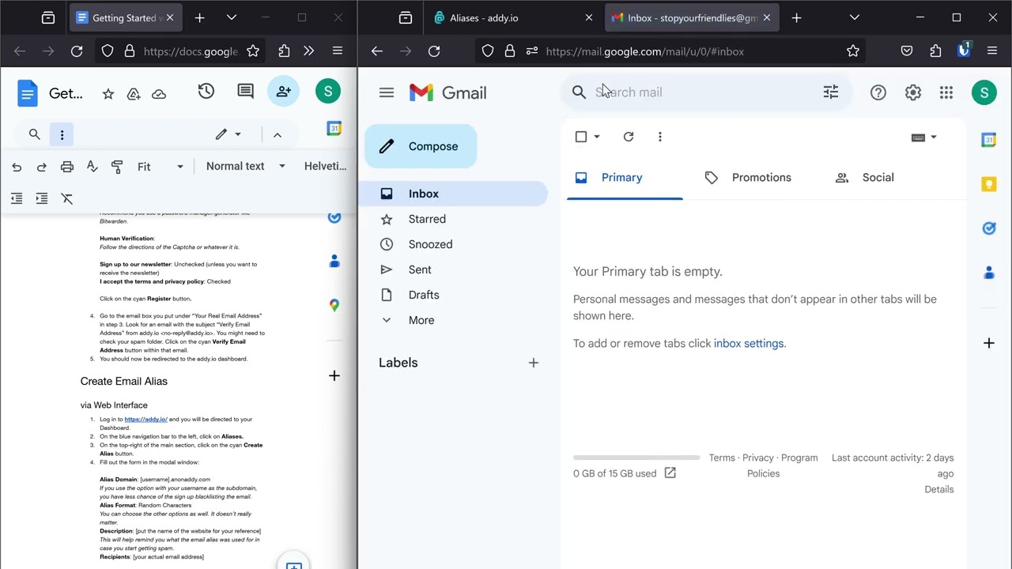Click the Share people icon in Docs
Viewport: 1012px width, 569px height.
(284, 92)
